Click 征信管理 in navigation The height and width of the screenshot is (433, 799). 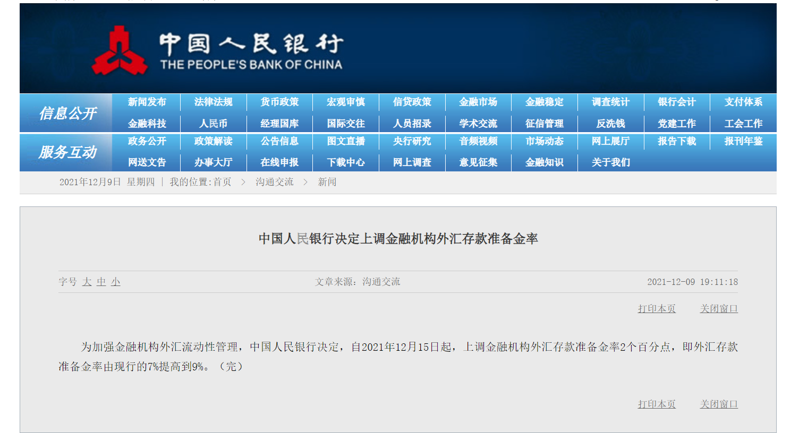coord(545,124)
